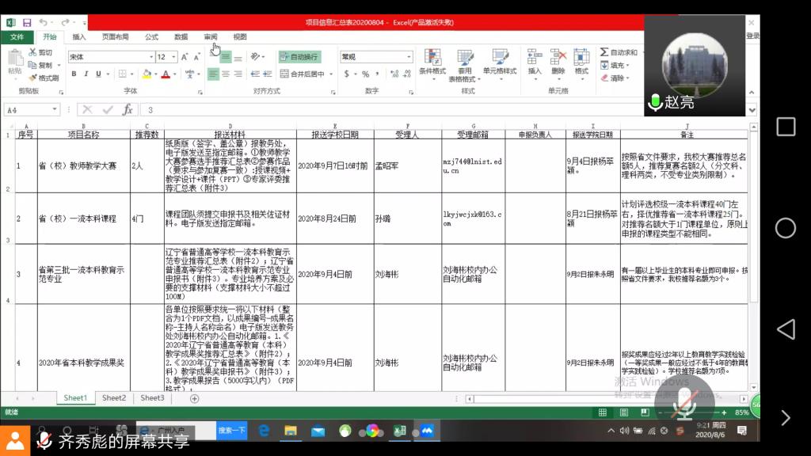Image resolution: width=811 pixels, height=456 pixels.
Task: Click the Copy (复制) button
Action: [40, 65]
